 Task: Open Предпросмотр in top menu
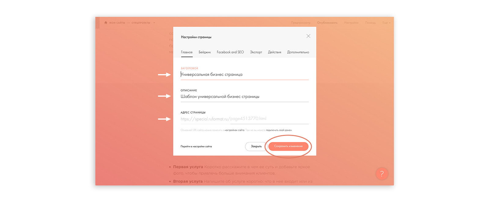click(301, 23)
